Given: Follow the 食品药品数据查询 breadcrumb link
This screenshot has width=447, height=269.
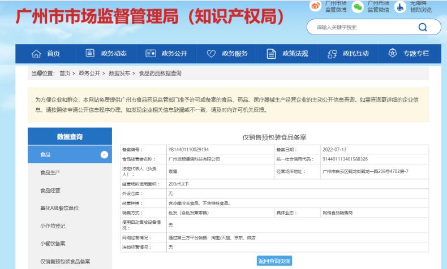Looking at the screenshot, I should point(160,73).
